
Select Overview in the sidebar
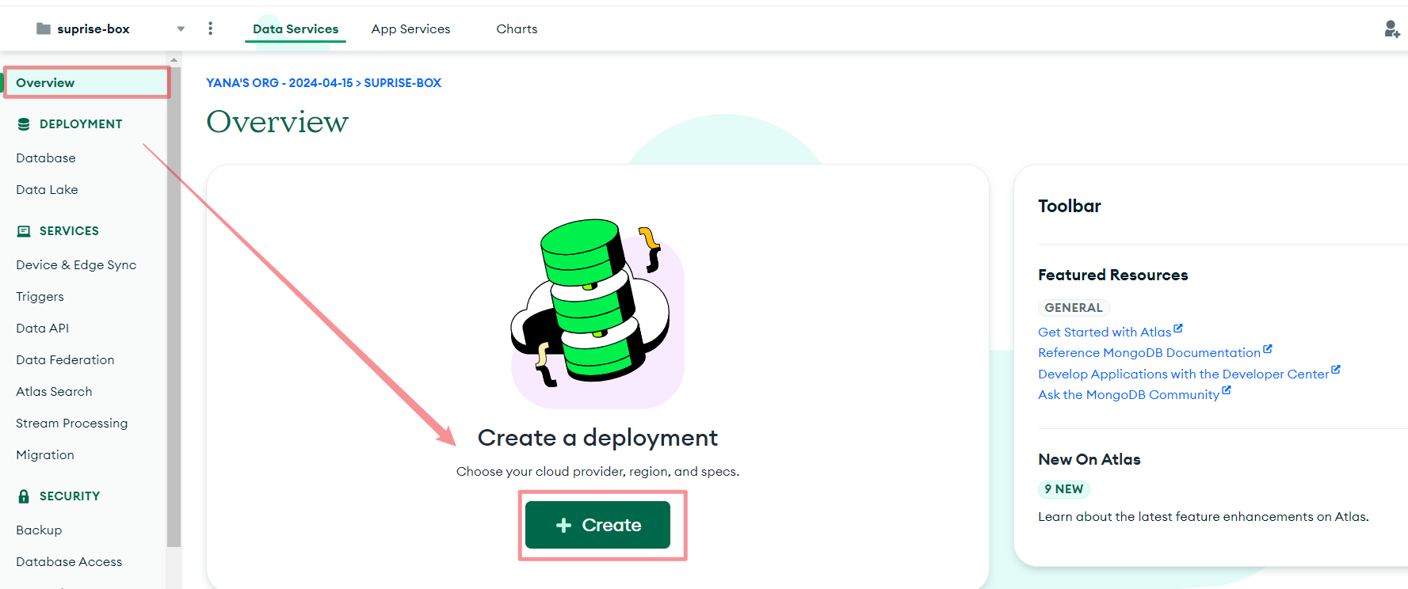pos(86,83)
